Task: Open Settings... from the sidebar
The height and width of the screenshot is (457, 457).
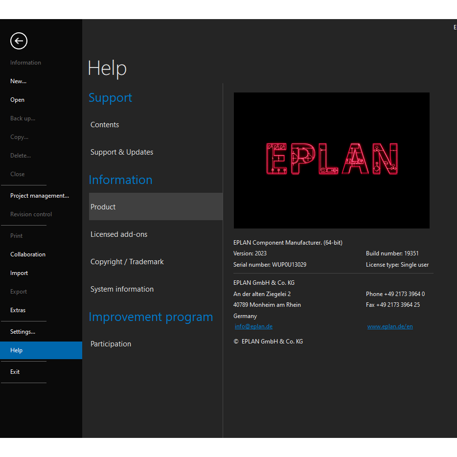Action: click(x=23, y=332)
